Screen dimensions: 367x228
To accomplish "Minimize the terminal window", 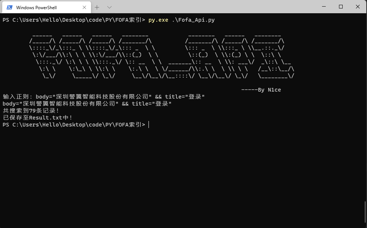I will coord(324,7).
